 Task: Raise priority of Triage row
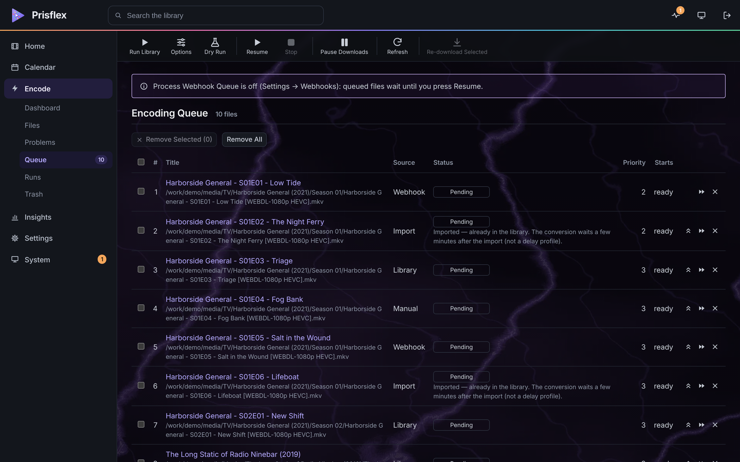[688, 270]
